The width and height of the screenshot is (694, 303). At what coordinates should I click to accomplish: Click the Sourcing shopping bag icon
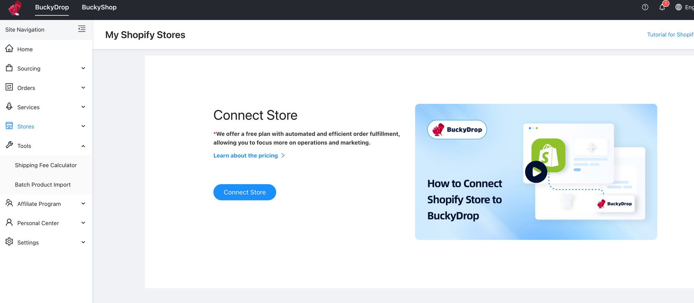tap(9, 68)
